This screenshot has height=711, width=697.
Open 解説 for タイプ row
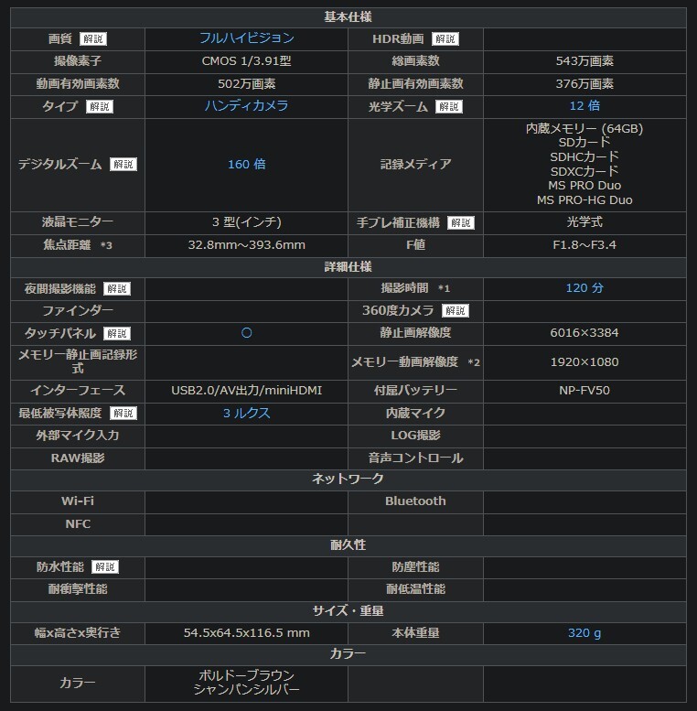(100, 106)
